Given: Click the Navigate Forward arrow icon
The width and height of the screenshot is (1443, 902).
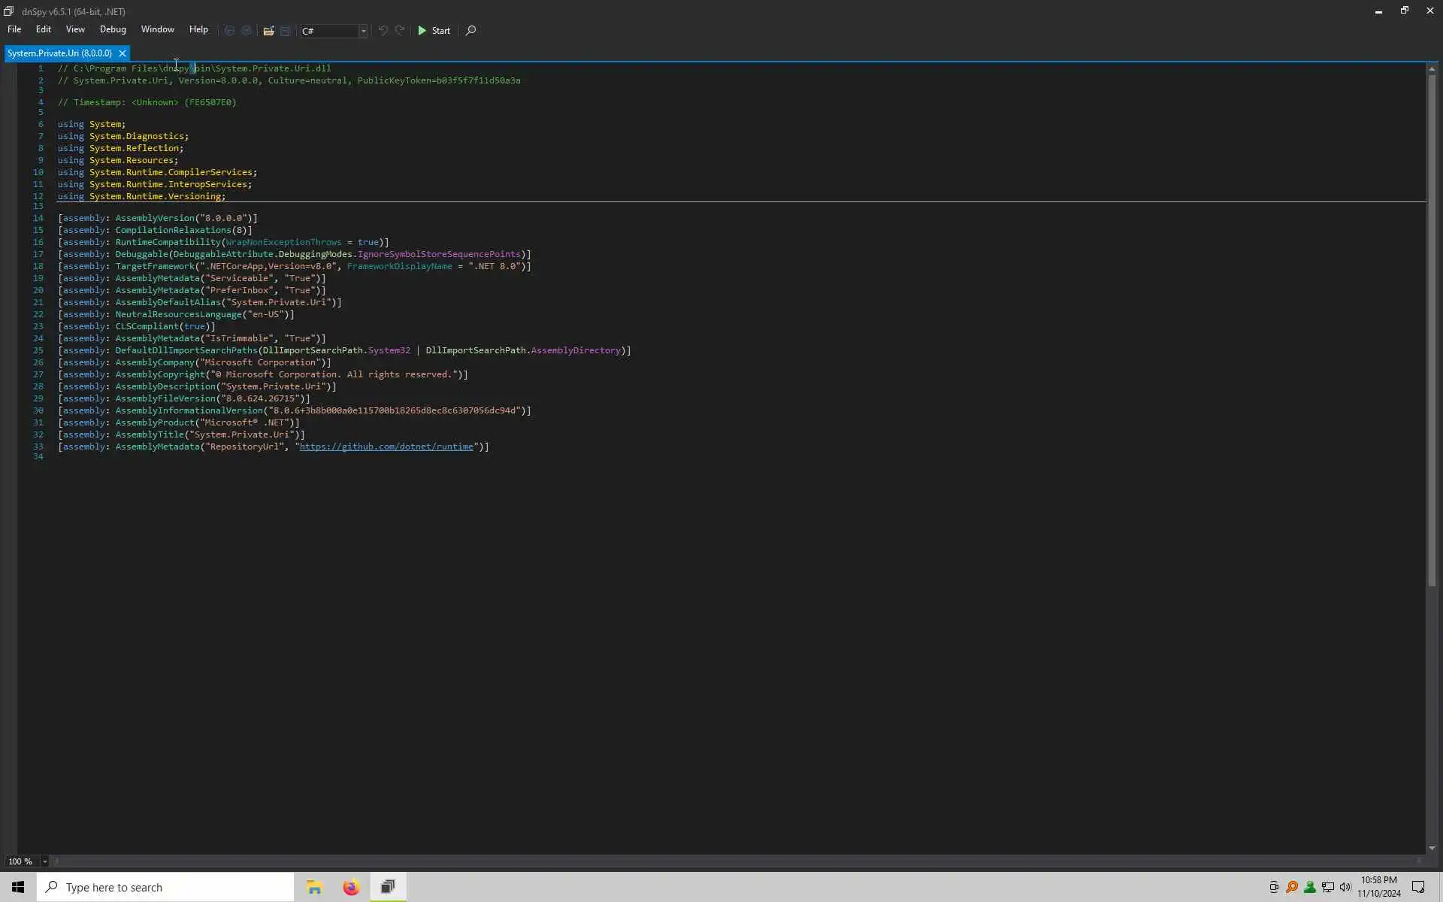Looking at the screenshot, I should [246, 31].
